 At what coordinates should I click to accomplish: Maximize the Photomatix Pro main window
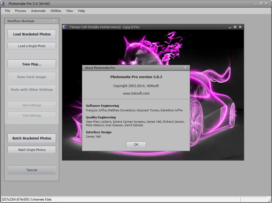click(x=261, y=4)
